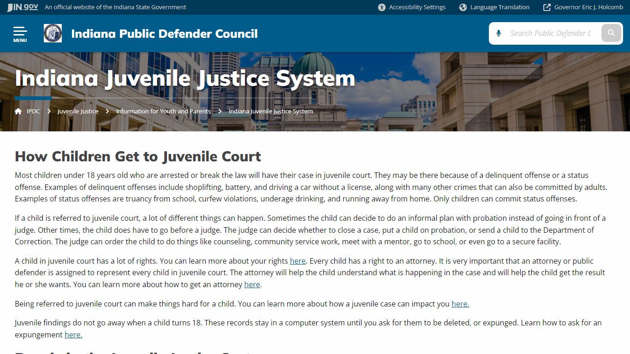The width and height of the screenshot is (630, 354).
Task: Click 'How Children Get to Juvenile Court' heading
Action: coord(138,156)
